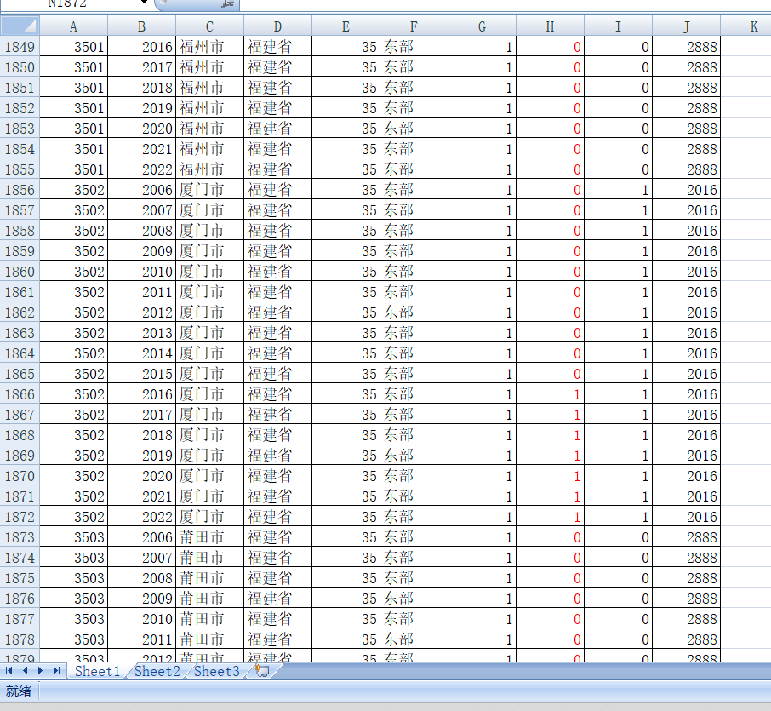Select row header 1856
Screen dimensions: 771x711
pos(20,190)
